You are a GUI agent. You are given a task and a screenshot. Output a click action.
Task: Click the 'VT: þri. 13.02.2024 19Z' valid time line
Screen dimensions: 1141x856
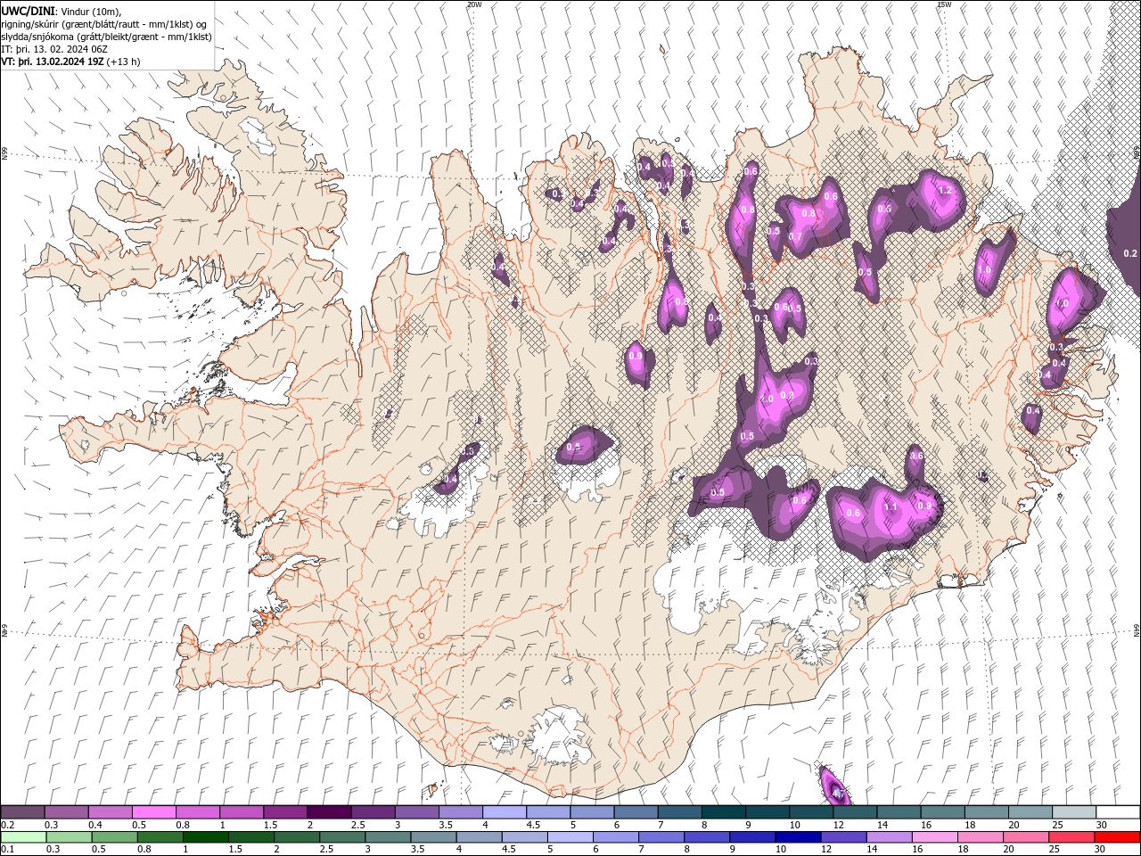pos(53,62)
